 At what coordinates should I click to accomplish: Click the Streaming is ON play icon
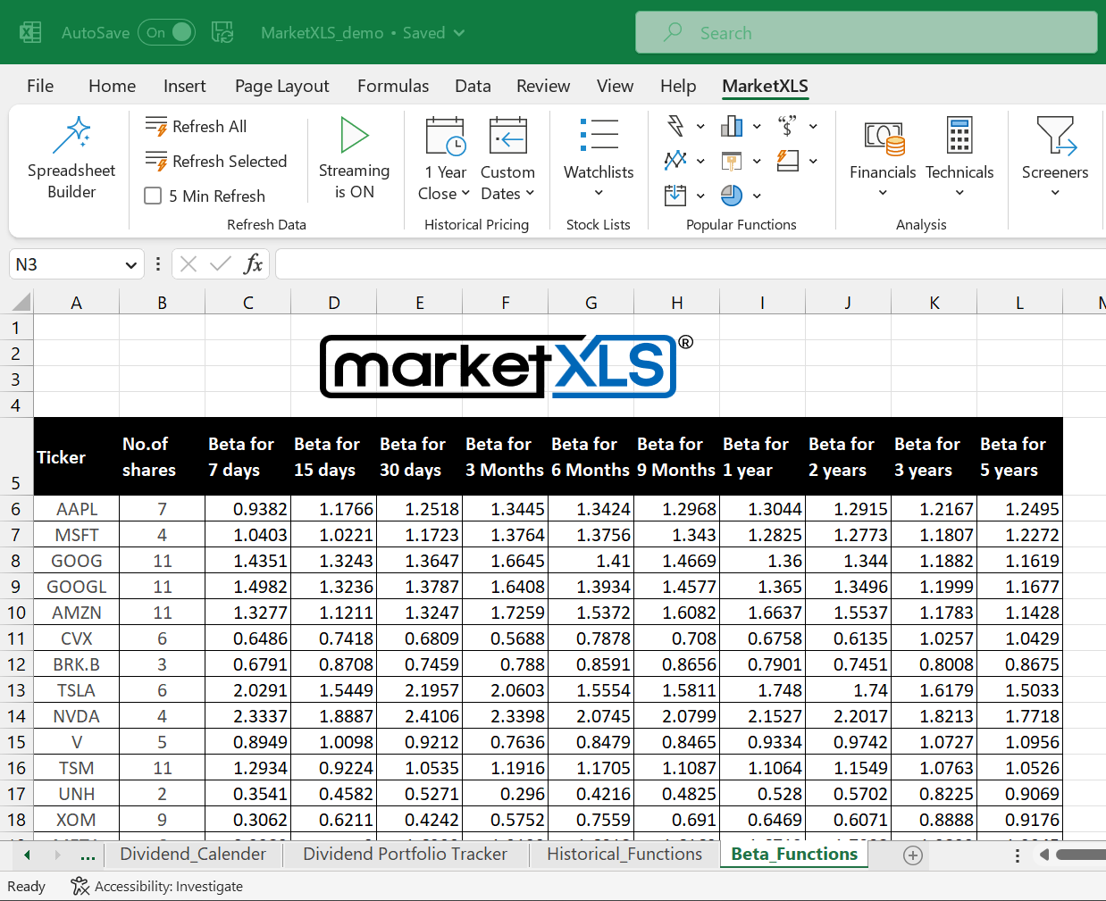354,136
